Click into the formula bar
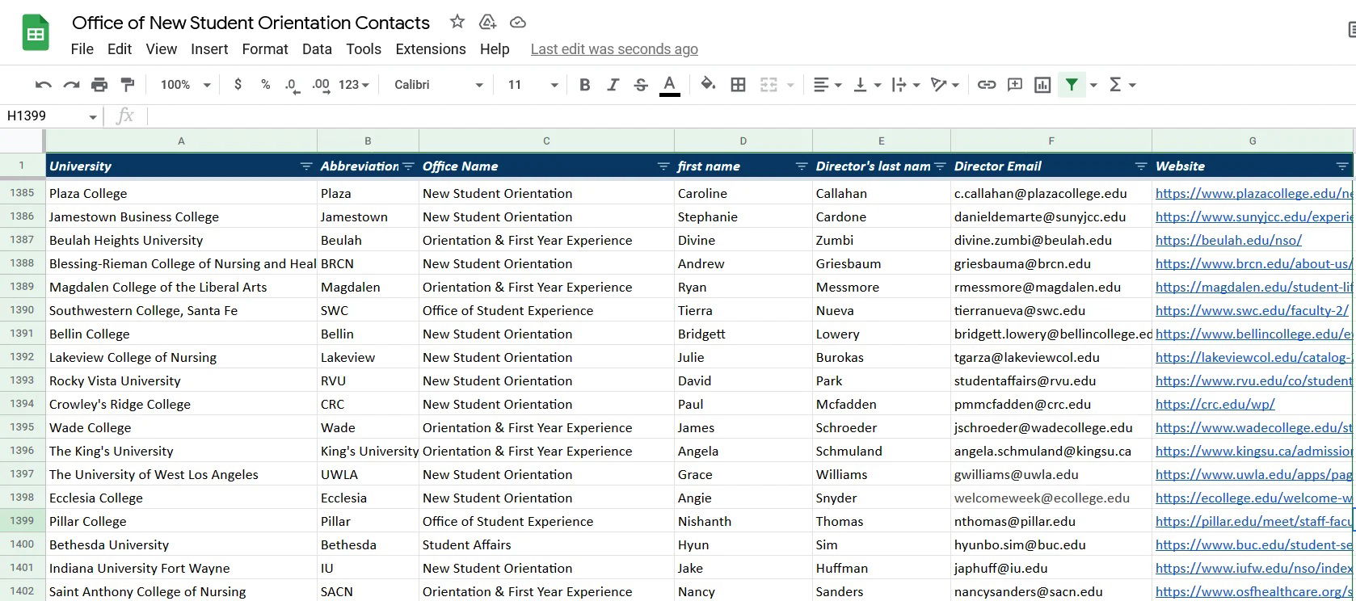 pos(750,116)
